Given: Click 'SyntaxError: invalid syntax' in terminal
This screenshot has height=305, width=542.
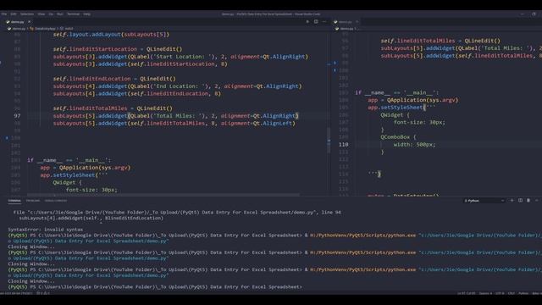Looking at the screenshot, I should coord(45,230).
